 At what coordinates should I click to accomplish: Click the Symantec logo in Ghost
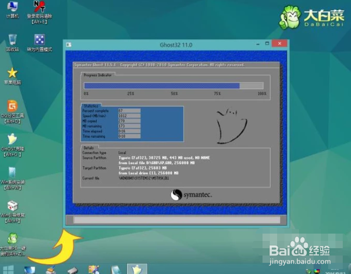click(x=191, y=195)
